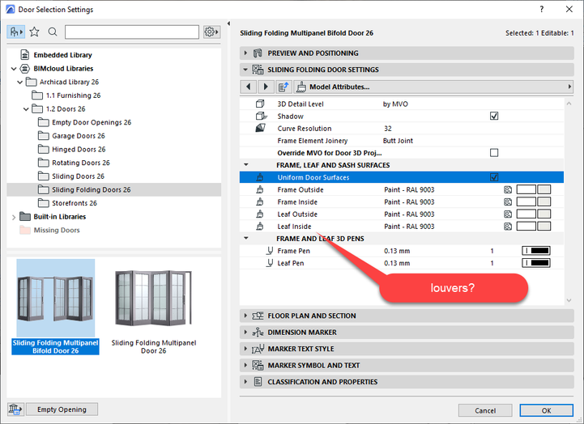Click the Embedded Library icon
The height and width of the screenshot is (424, 584).
coord(24,55)
